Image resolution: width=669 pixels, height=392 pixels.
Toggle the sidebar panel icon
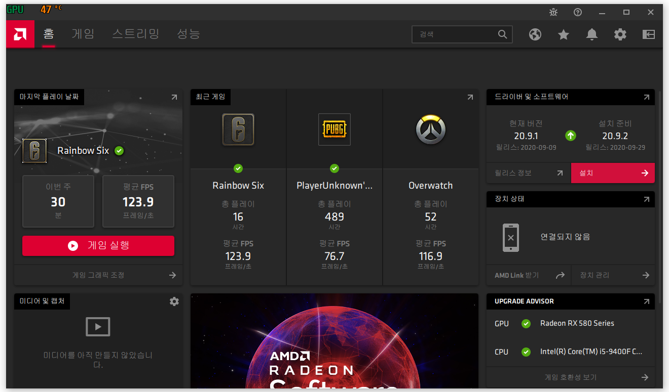point(649,34)
